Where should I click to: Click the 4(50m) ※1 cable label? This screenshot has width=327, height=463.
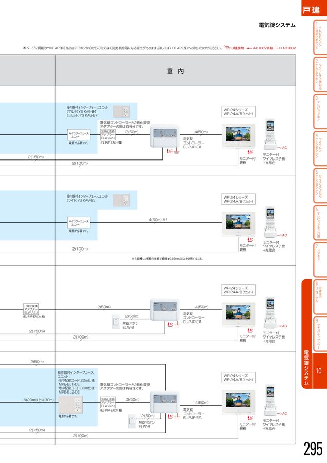[158, 220]
